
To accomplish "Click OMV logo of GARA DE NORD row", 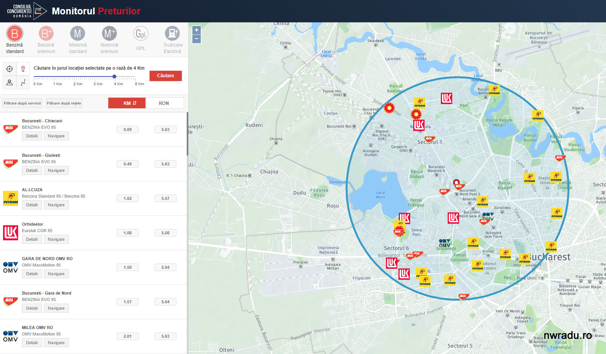I will [11, 267].
